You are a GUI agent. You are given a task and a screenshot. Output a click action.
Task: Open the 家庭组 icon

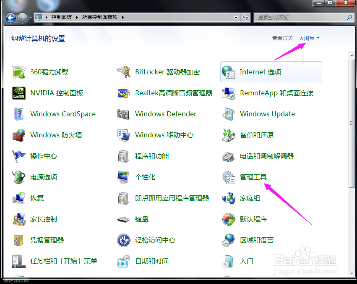(228, 198)
